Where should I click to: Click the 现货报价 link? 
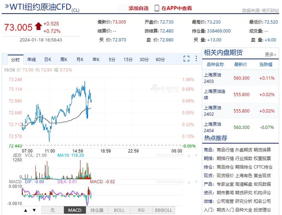(225, 175)
